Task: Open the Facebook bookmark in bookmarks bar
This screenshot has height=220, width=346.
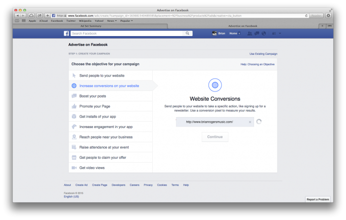Action: pos(57,21)
